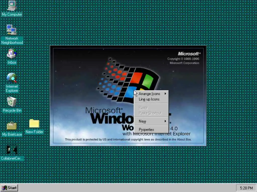Open the Start menu

tap(9, 188)
